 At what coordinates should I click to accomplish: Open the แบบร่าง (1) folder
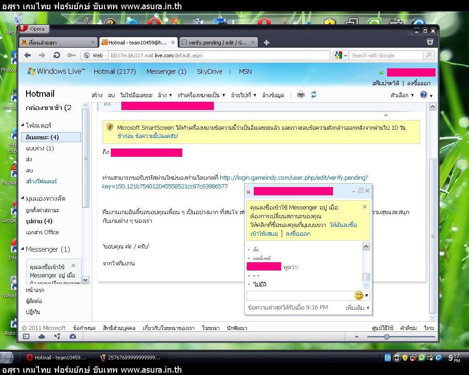tap(40, 148)
